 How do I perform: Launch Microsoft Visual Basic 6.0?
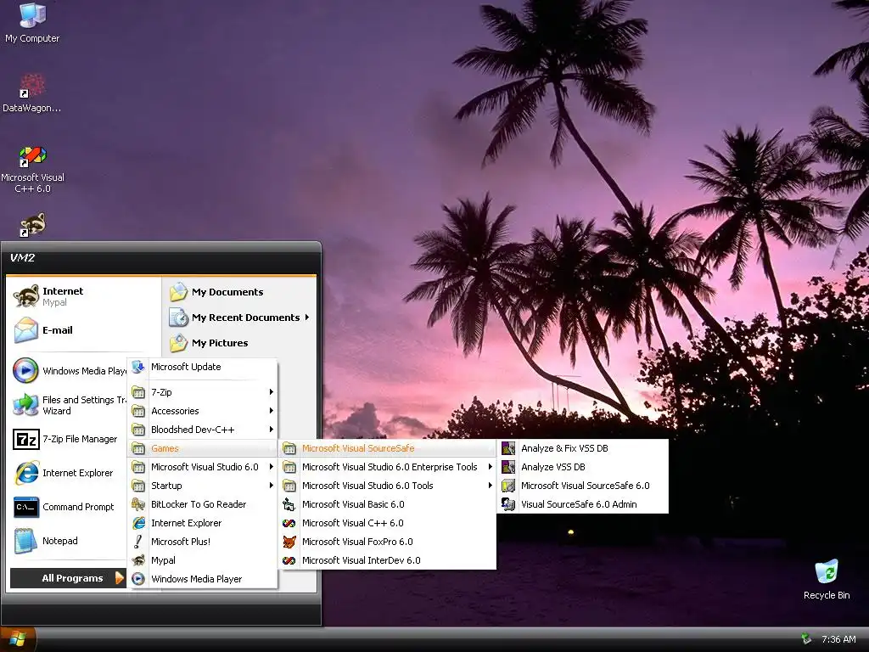point(387,504)
